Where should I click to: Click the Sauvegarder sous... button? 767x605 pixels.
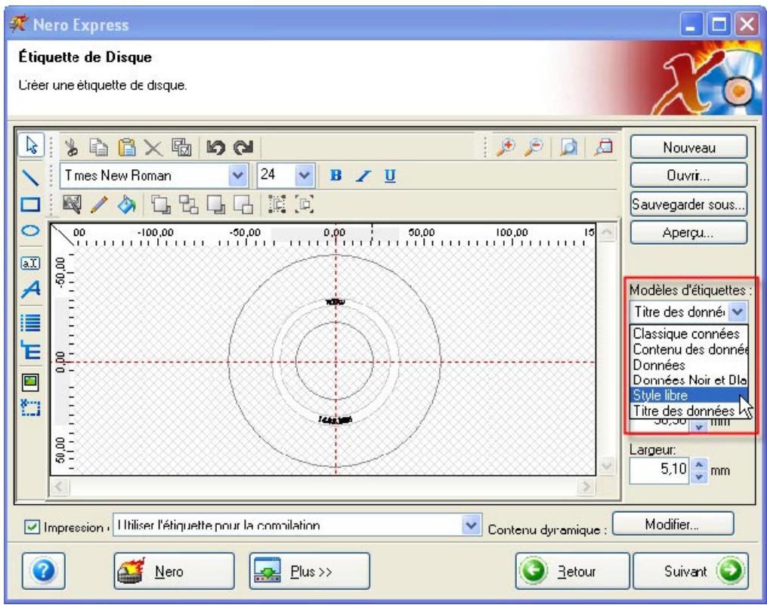(x=688, y=204)
